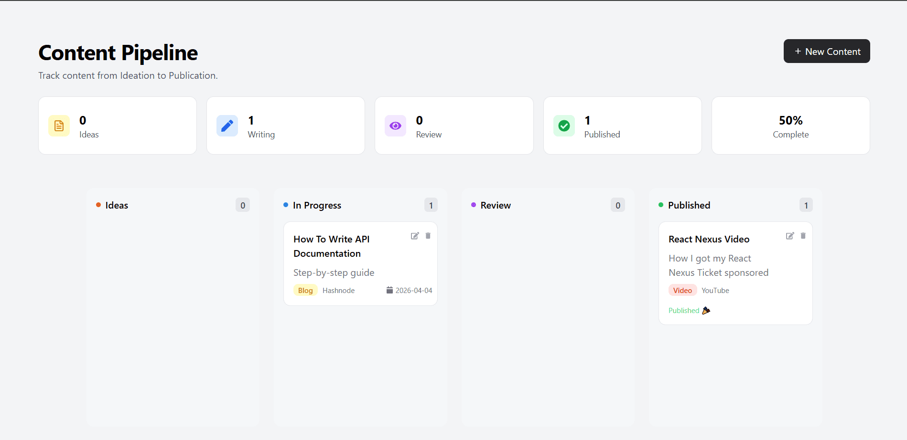Click the YouTube platform label
Screen dimensions: 907x440
(x=715, y=290)
